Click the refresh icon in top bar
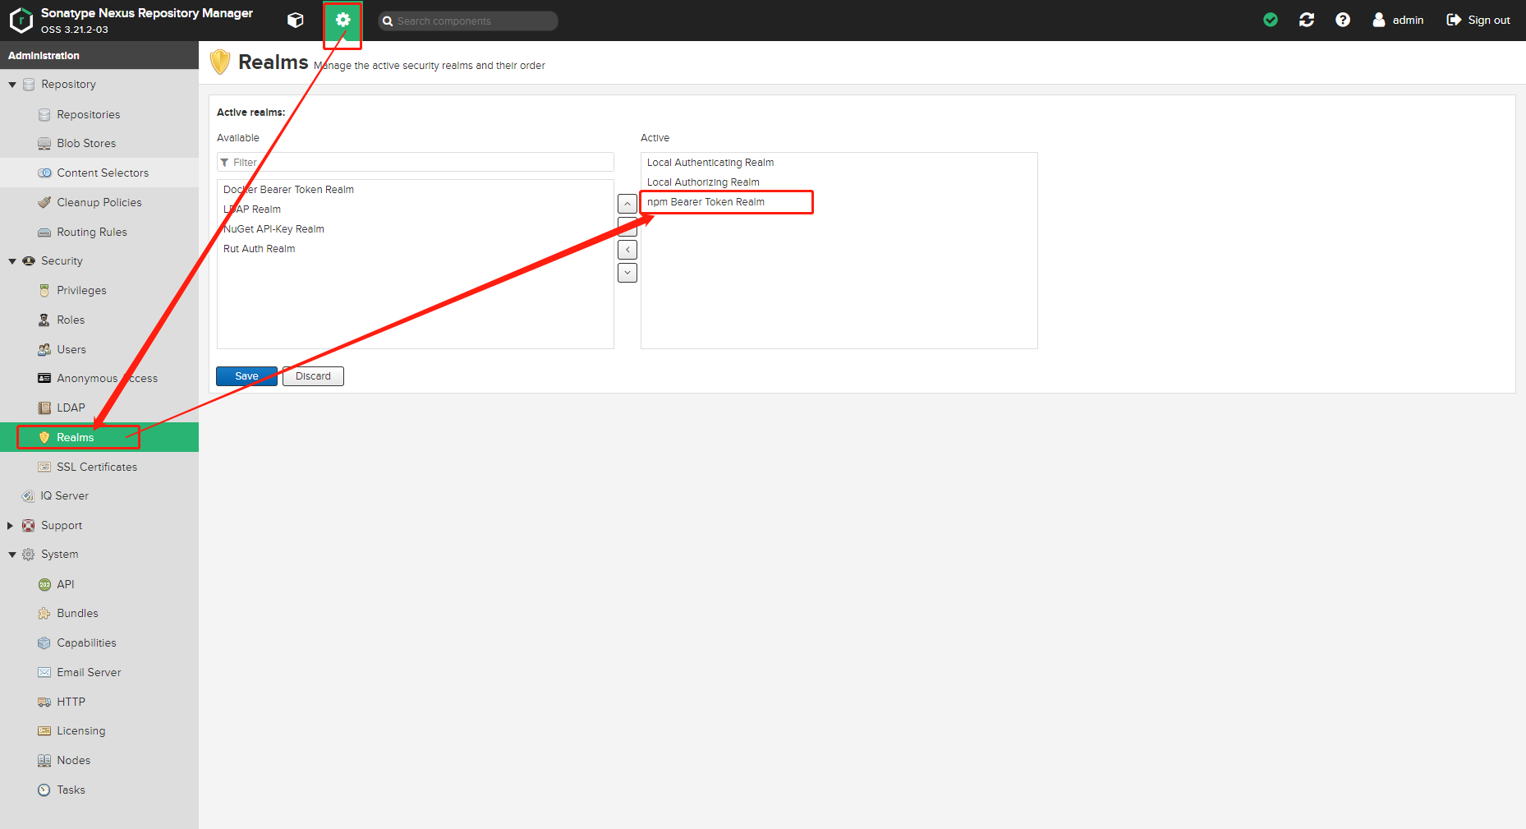The width and height of the screenshot is (1526, 829). click(1307, 20)
